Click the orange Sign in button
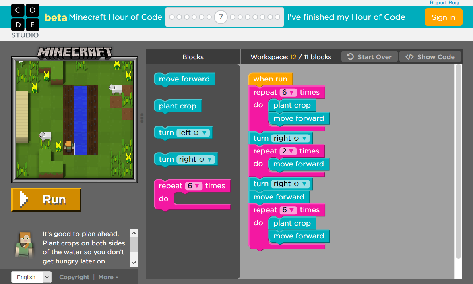473x284 pixels. click(443, 17)
